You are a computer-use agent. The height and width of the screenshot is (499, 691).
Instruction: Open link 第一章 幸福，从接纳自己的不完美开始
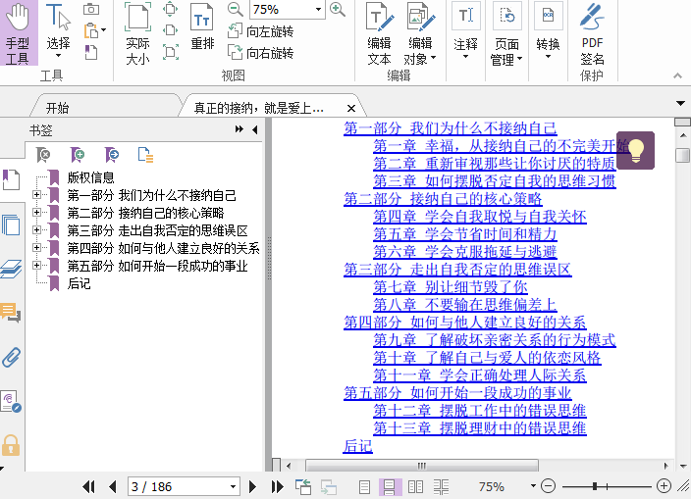(501, 146)
